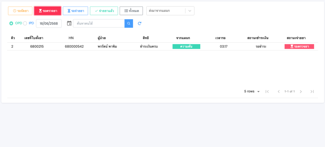Show the จ่ายยาแล้ว dispensed list
This screenshot has width=325, height=147.
coord(104,11)
